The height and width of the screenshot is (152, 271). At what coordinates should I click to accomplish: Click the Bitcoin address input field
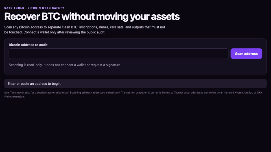[x=119, y=53]
